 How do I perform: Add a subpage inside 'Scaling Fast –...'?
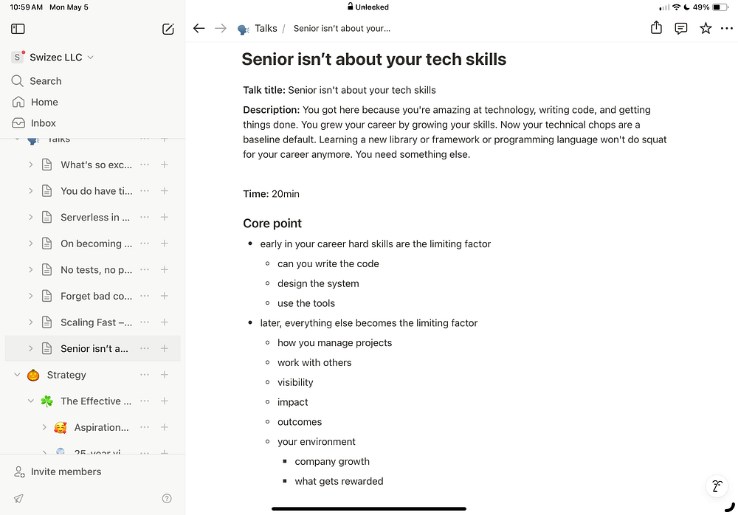pyautogui.click(x=165, y=322)
